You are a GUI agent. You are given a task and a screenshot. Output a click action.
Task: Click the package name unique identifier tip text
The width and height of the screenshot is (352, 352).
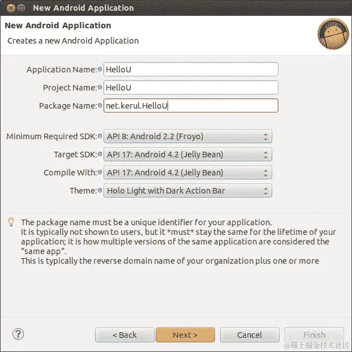(178, 242)
